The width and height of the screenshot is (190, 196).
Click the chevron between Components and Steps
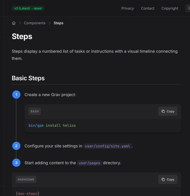[x=50, y=23]
